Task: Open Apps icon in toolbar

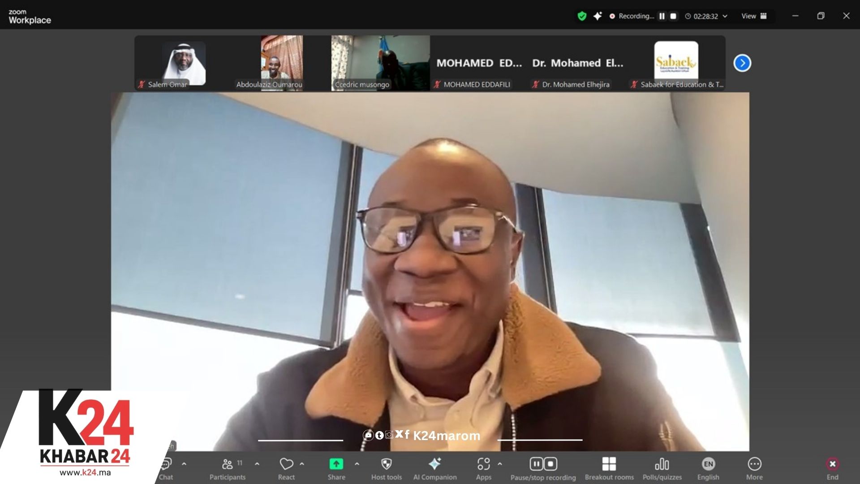Action: coord(483,464)
